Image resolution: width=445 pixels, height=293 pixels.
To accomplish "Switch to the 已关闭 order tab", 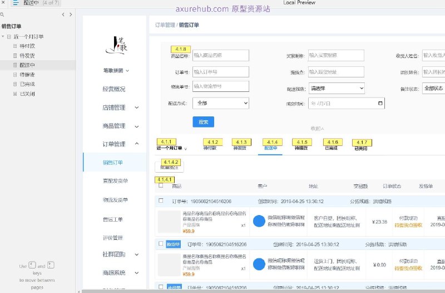I will pos(361,148).
